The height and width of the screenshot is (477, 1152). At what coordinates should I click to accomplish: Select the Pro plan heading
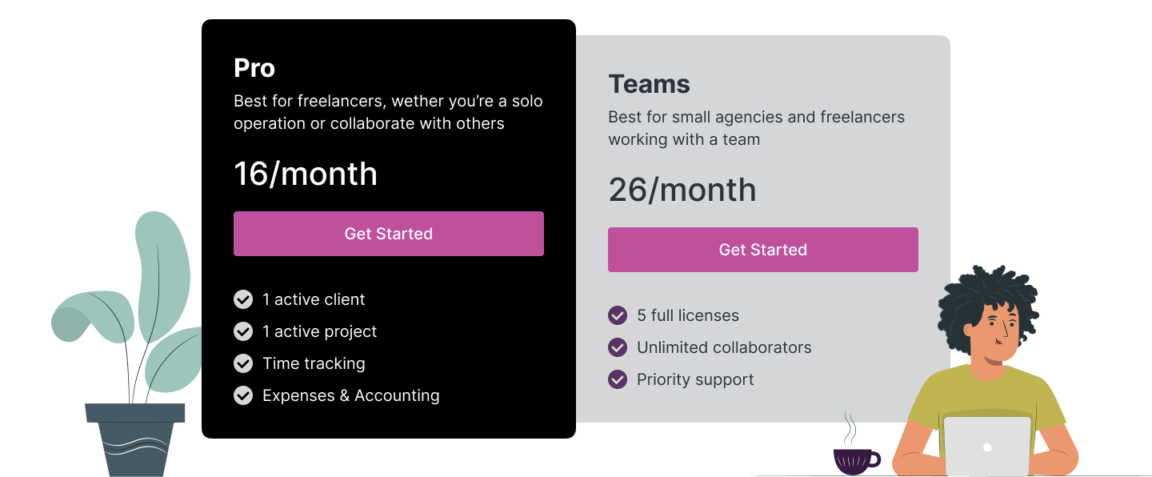(x=254, y=68)
